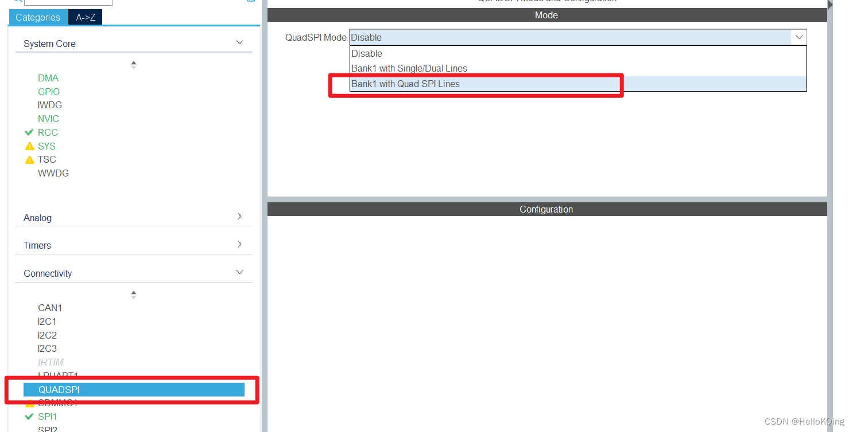Click the sort arrows under System Core

134,65
